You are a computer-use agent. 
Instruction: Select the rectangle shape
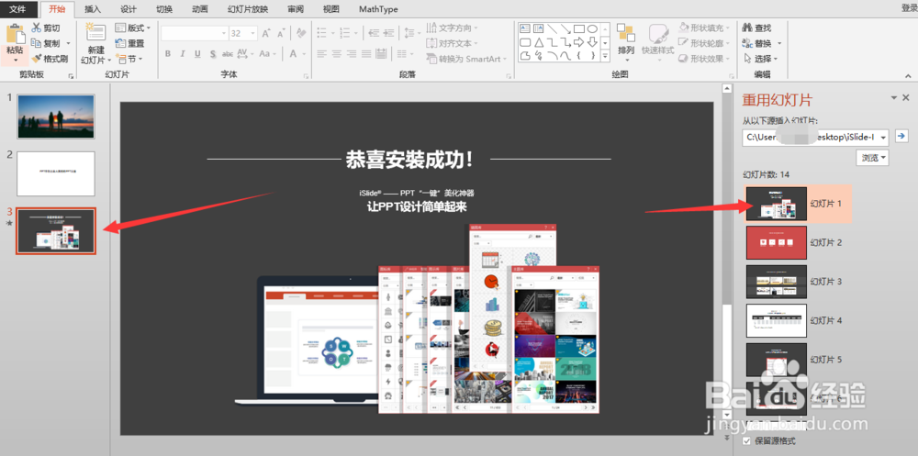(578, 28)
